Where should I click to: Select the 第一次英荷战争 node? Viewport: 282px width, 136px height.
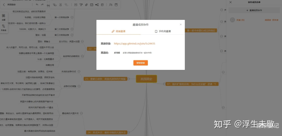[x=62, y=17]
